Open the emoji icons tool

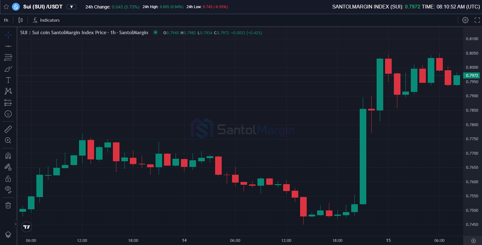coord(8,114)
